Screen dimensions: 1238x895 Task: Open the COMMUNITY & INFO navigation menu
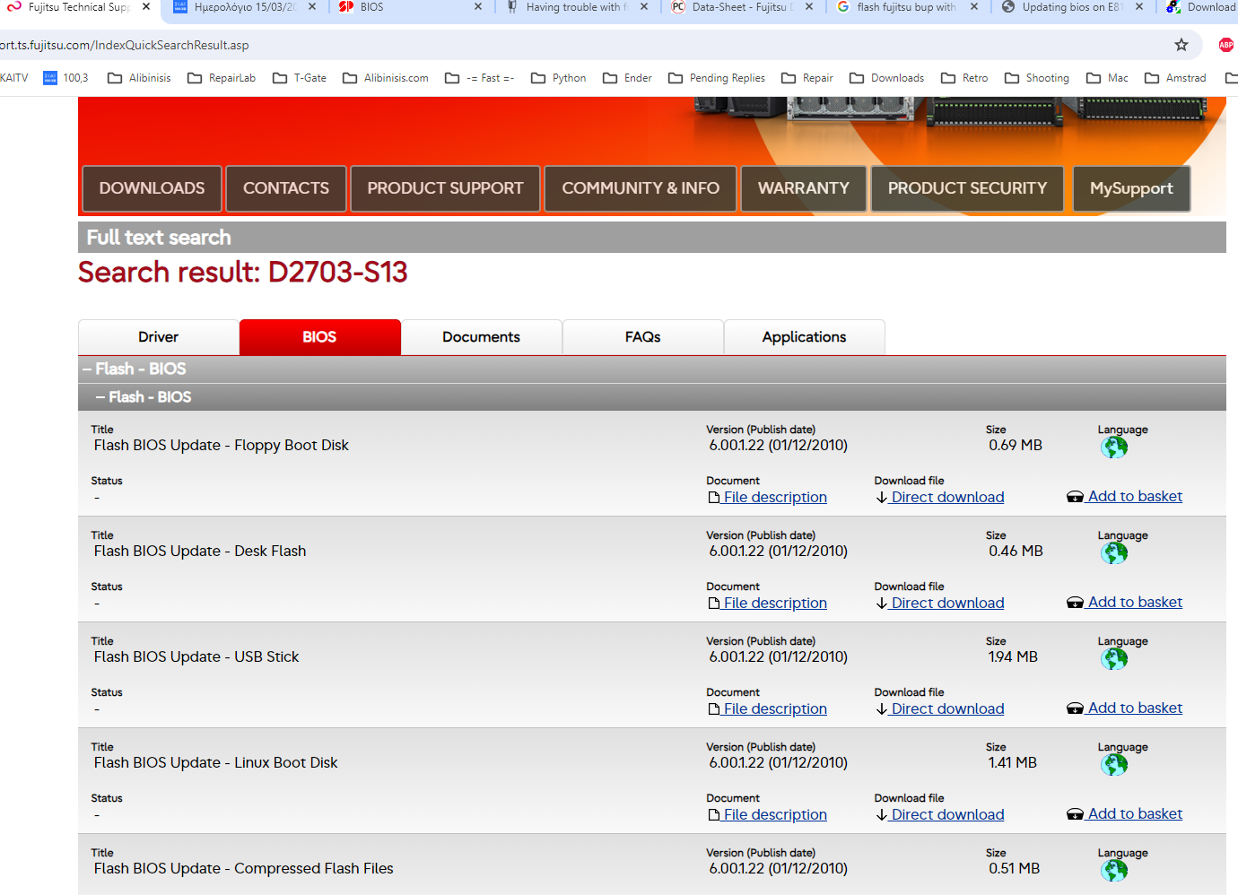[641, 188]
